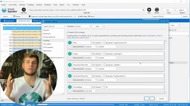Open the Crawling menu

tap(30, 5)
